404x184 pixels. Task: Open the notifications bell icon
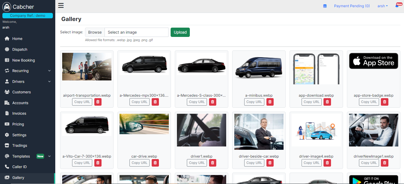397,6
